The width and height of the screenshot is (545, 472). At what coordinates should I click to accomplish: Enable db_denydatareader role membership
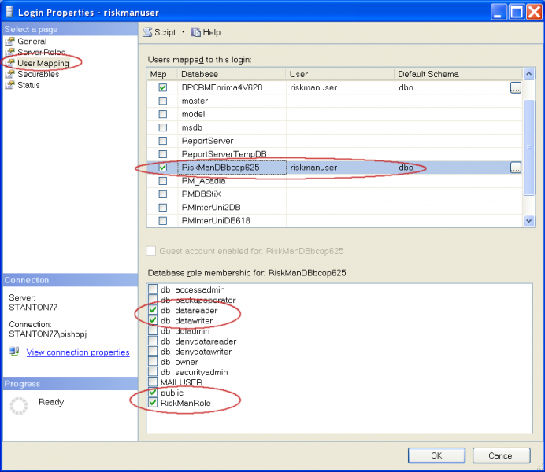pos(153,341)
